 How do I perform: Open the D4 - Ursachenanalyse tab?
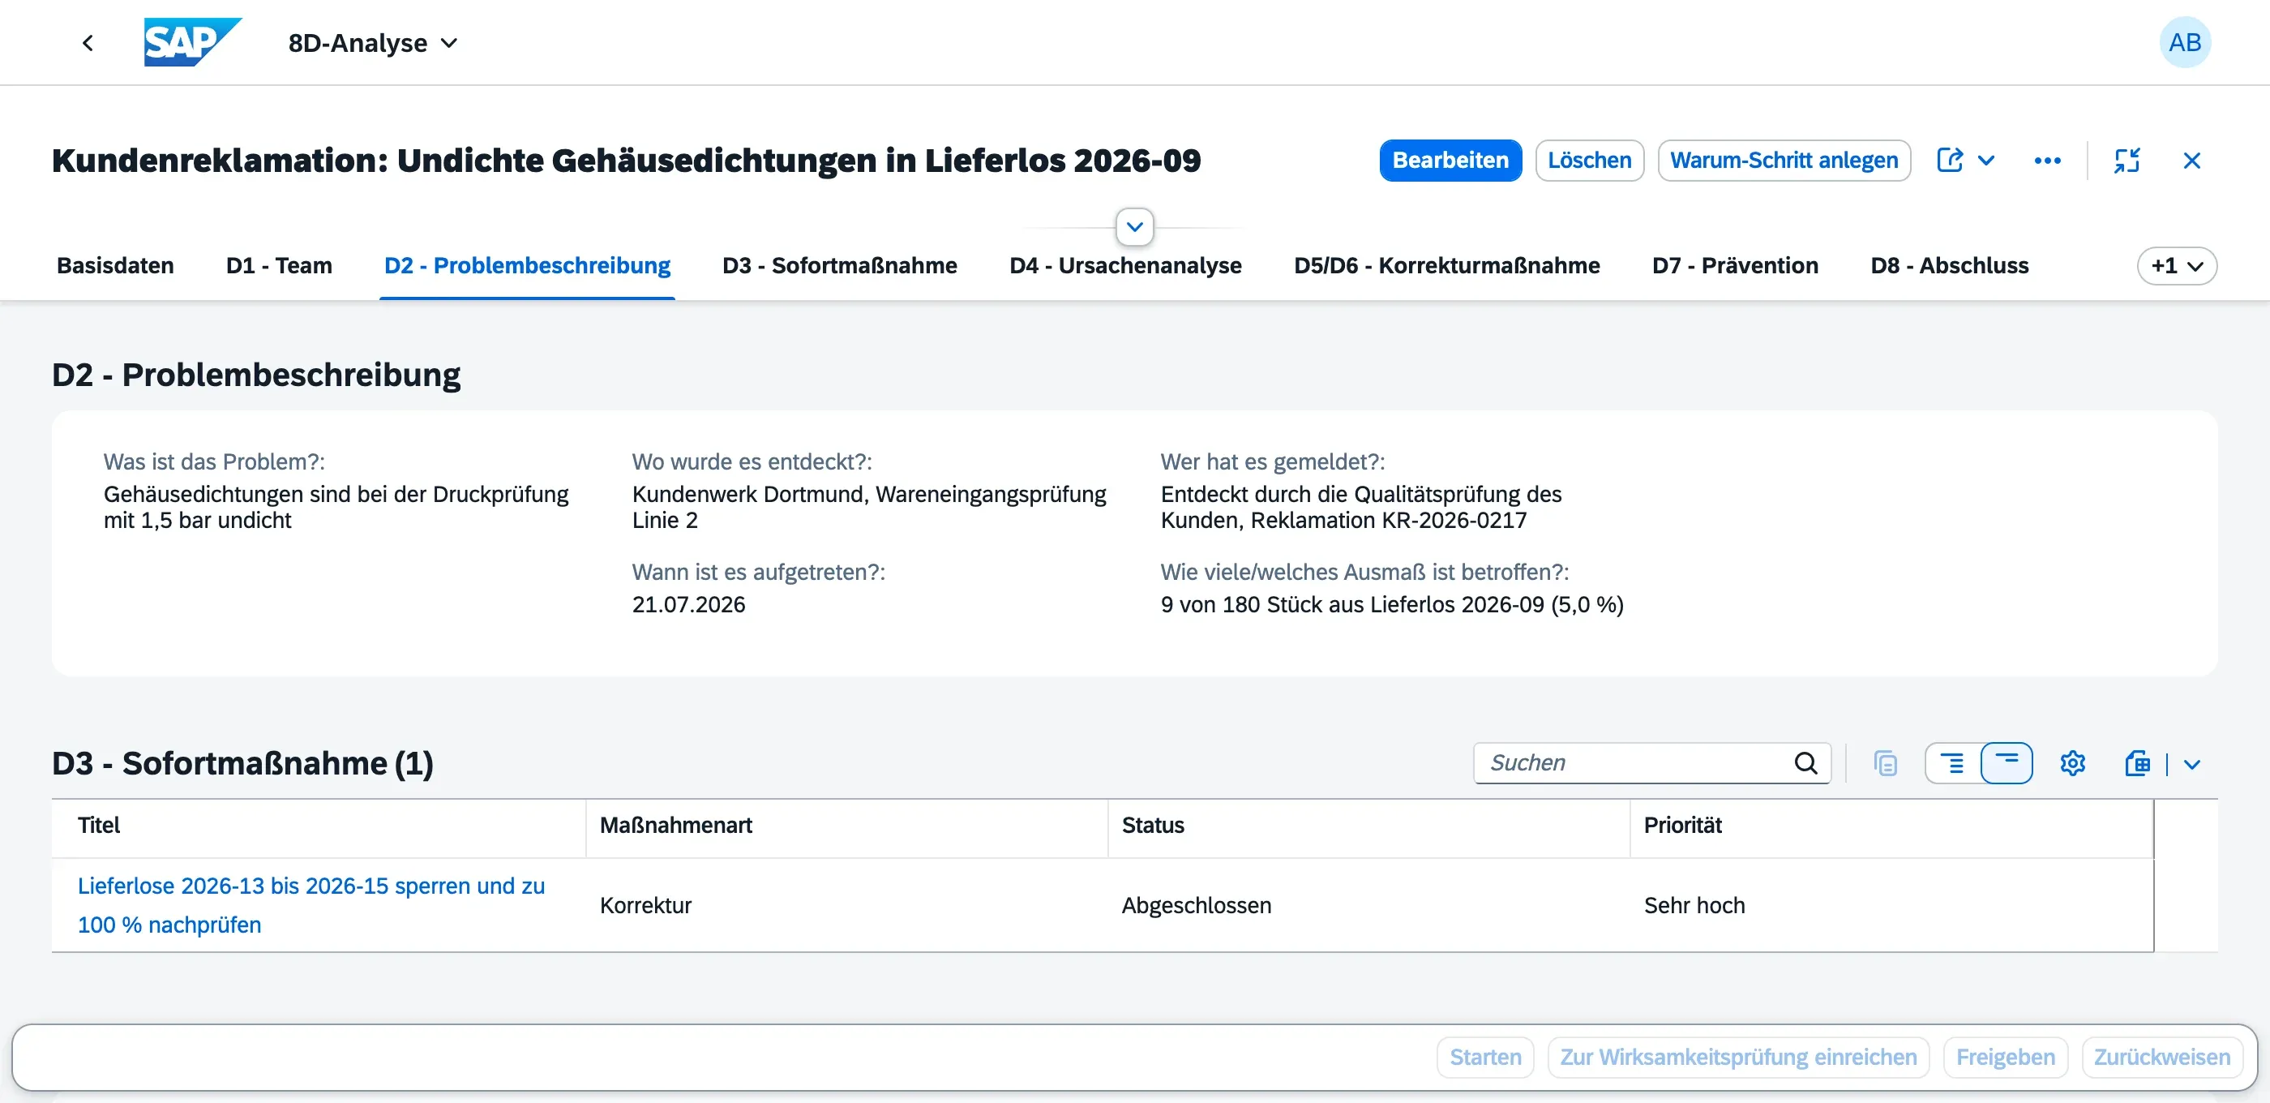[x=1125, y=265]
